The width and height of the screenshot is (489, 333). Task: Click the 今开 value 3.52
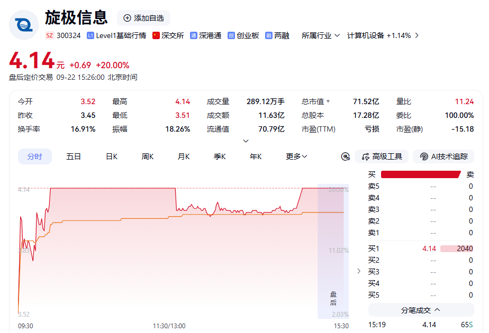pyautogui.click(x=88, y=101)
